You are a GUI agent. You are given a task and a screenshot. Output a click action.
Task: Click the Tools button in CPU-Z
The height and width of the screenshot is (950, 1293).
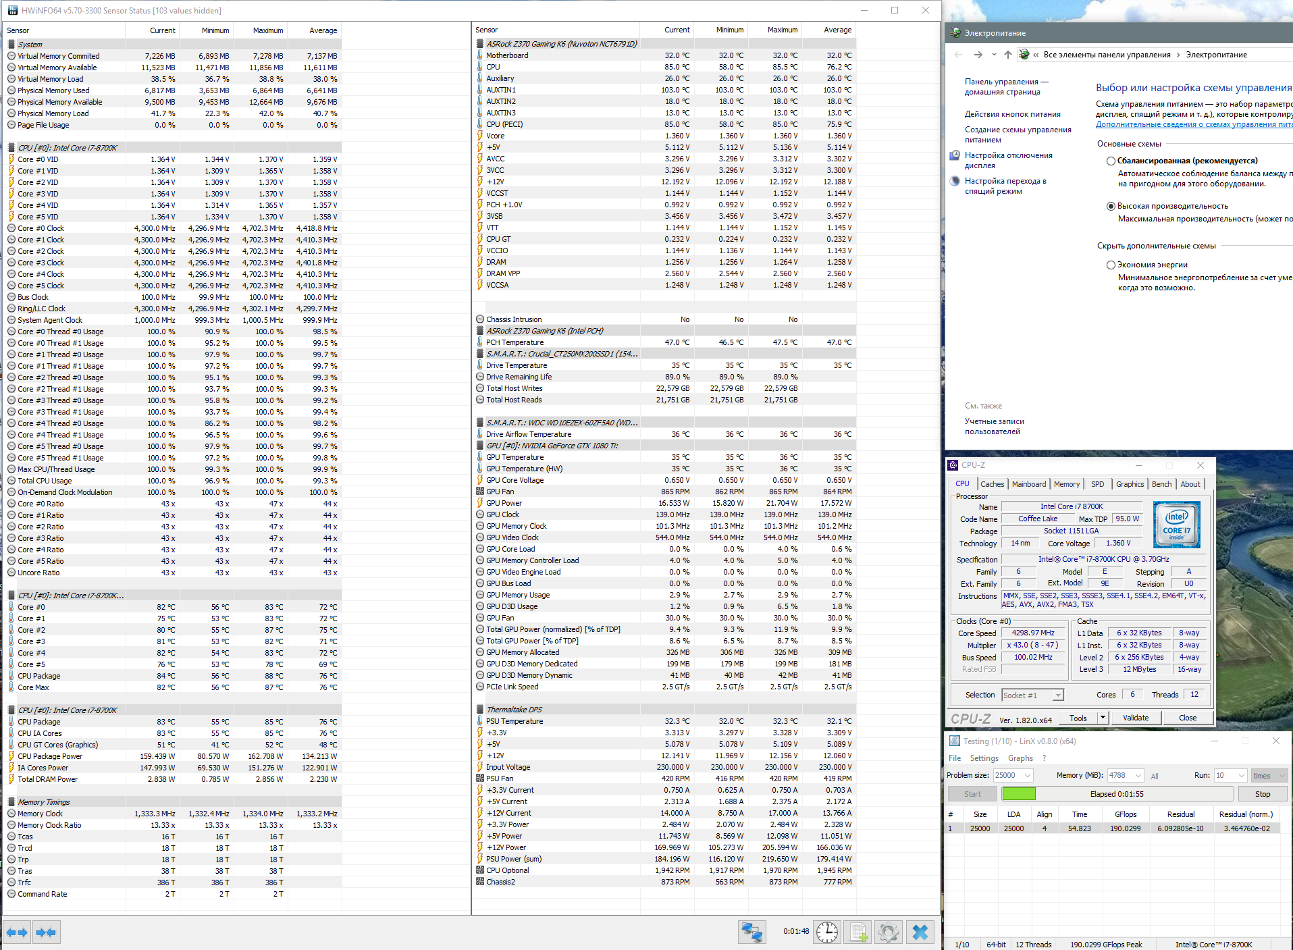click(1078, 718)
